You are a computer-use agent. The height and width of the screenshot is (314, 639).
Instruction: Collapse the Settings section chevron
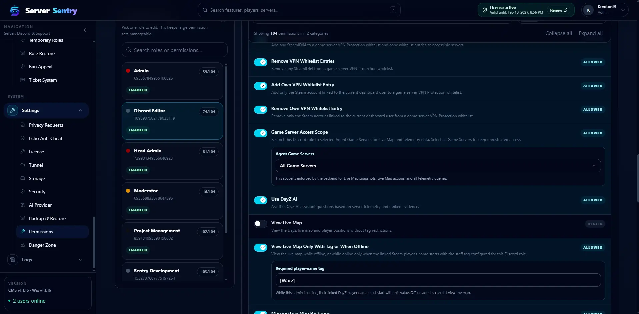click(x=80, y=110)
